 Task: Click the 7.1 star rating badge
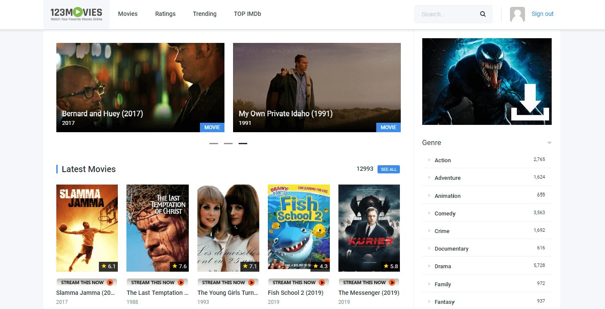pyautogui.click(x=250, y=267)
